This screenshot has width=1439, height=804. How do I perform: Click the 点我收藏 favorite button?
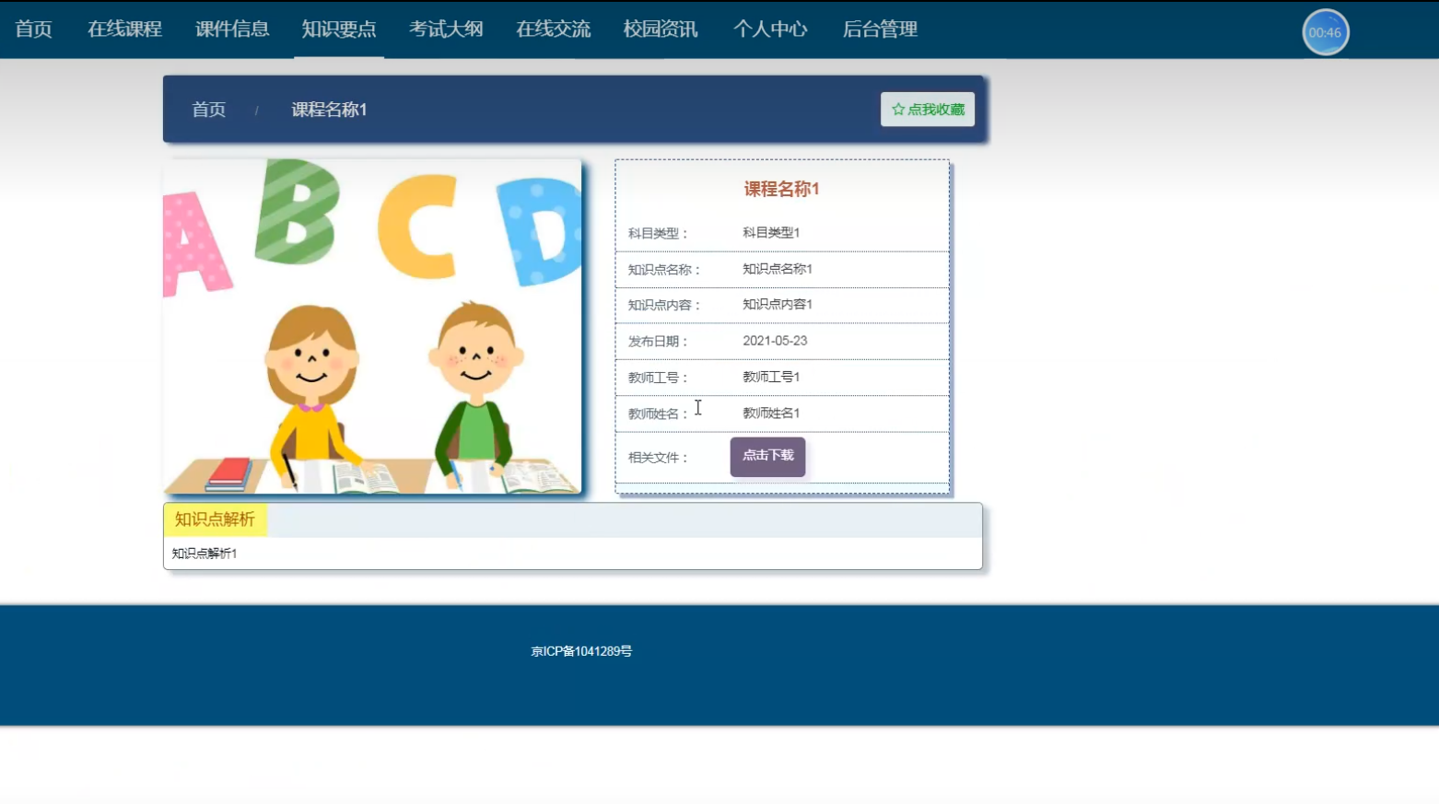(927, 109)
